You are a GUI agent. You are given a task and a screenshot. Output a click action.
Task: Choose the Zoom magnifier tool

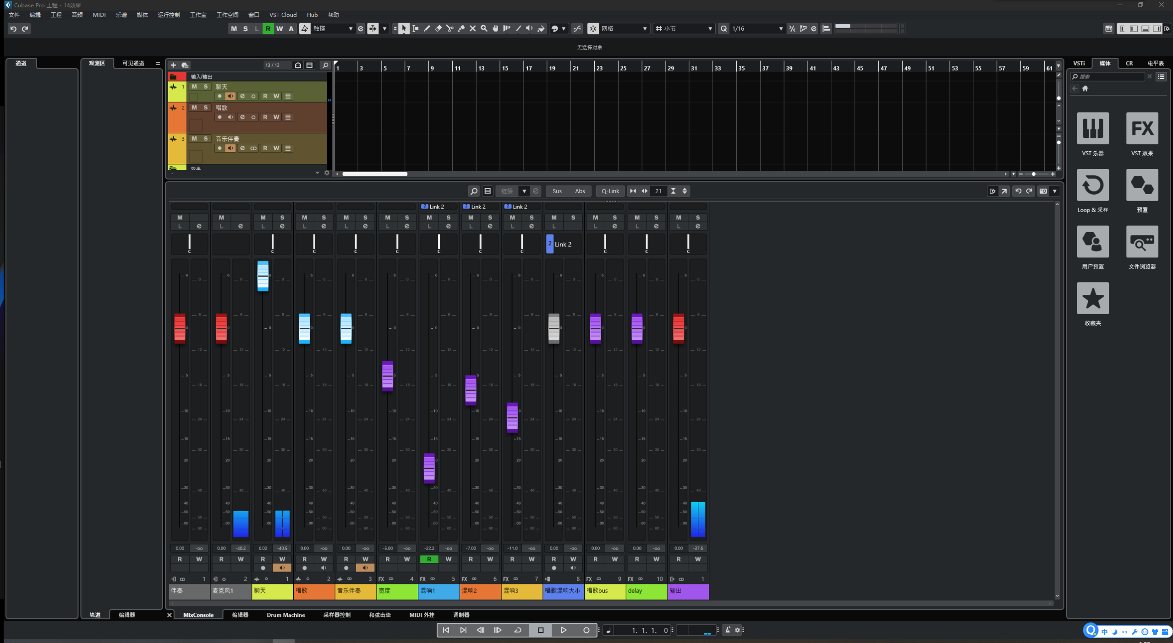click(x=484, y=28)
